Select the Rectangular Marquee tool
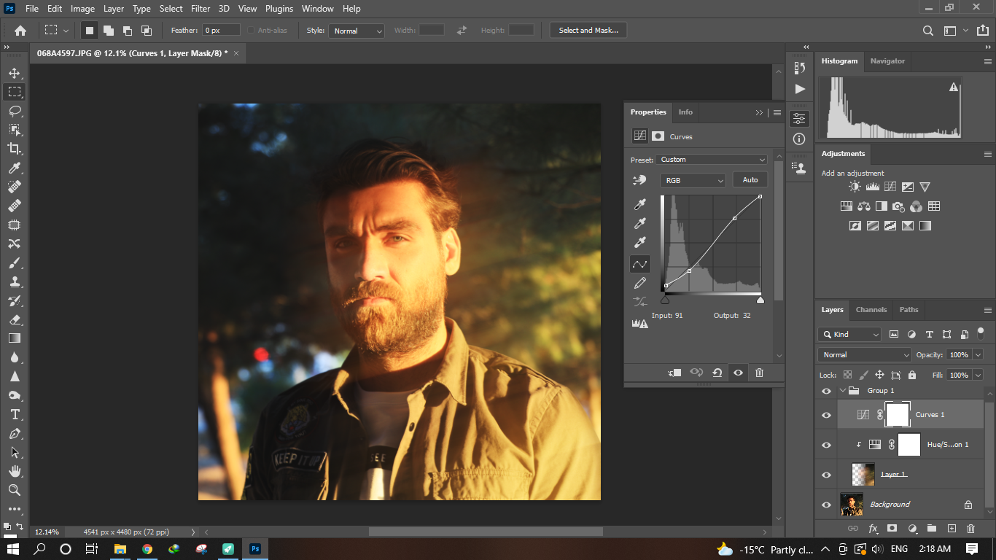The image size is (996, 560). coord(15,92)
